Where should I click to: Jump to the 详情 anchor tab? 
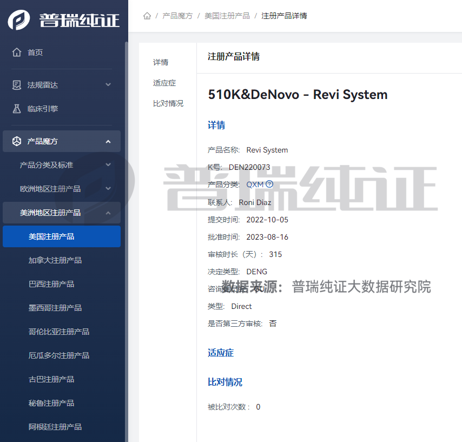click(161, 62)
